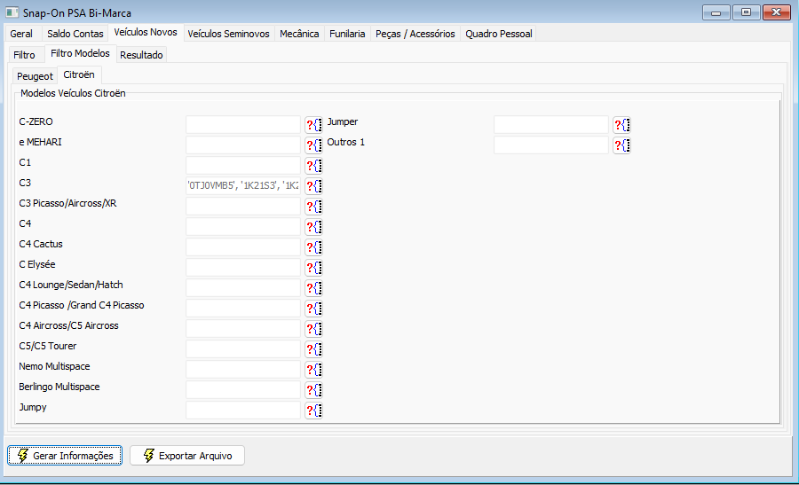Open the C Elysée lookup icon
Screen dimensions: 799x485
314,267
